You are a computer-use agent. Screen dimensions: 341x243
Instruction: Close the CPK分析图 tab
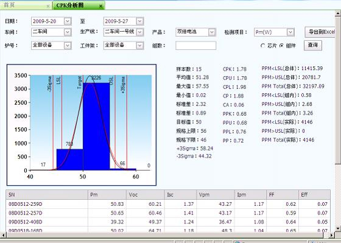pos(100,6)
